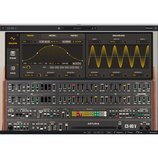
Task: Load the next preset with the down arrow
Action: (95, 28)
